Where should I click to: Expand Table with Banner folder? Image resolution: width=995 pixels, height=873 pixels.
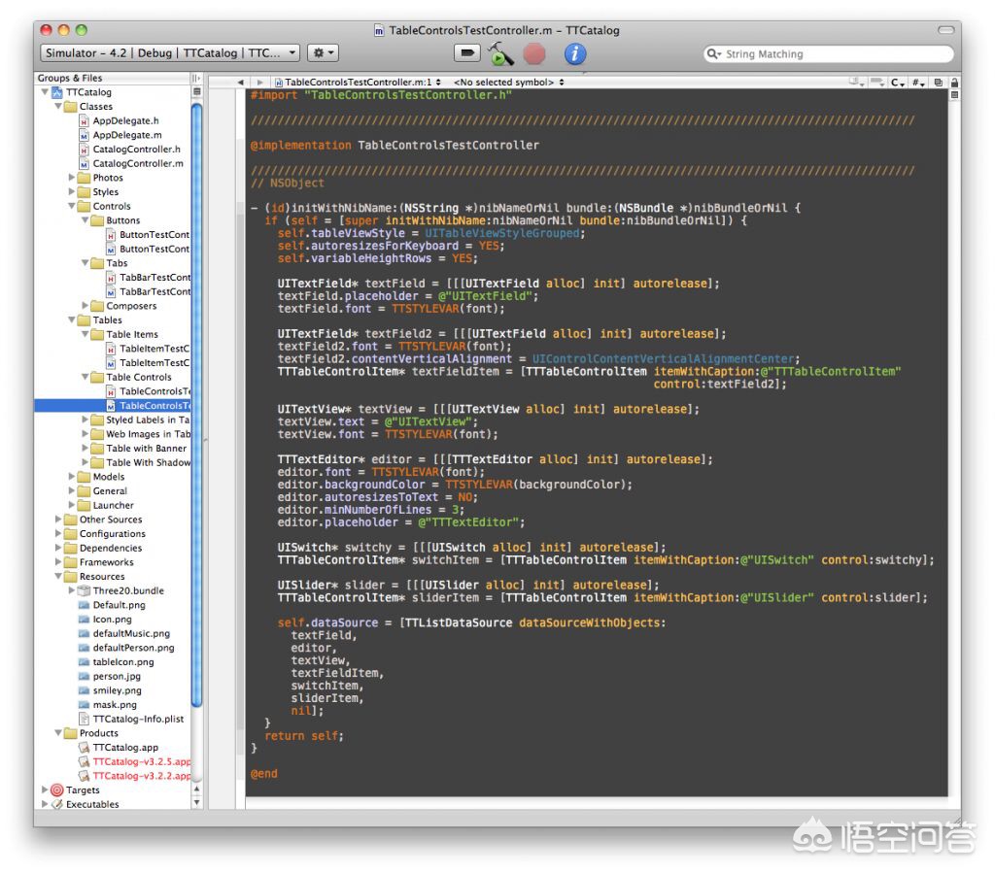click(86, 449)
